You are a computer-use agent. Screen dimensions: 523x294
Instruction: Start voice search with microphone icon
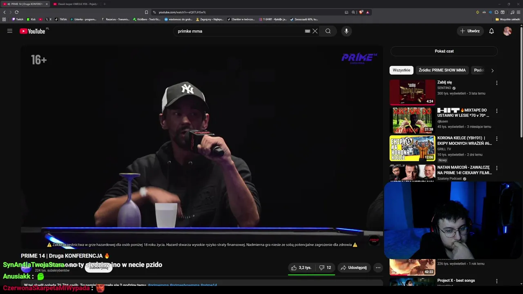(x=346, y=31)
